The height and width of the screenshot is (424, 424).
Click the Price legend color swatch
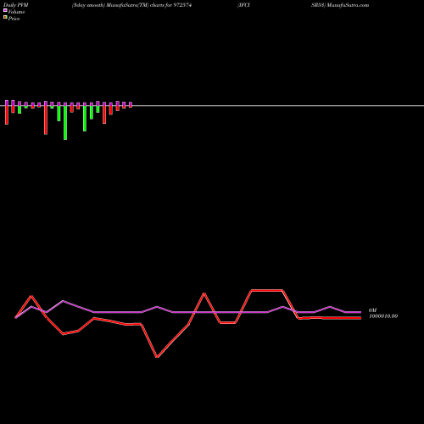pos(5,18)
